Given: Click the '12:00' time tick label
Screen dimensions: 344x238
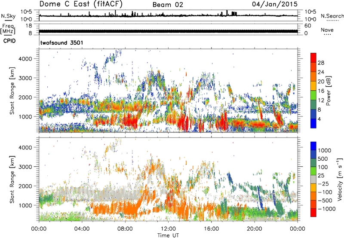Looking at the screenshot, I should coord(168,229).
